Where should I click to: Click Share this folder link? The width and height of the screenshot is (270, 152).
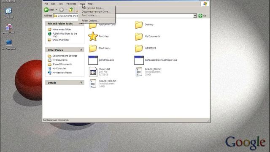(x=61, y=40)
